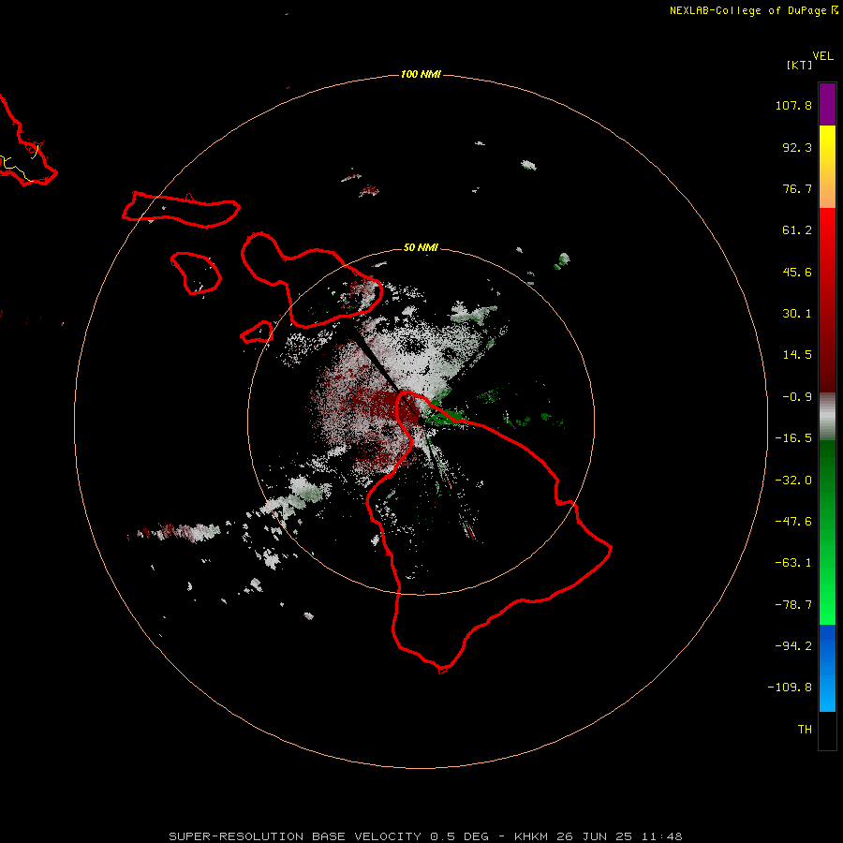Image resolution: width=843 pixels, height=843 pixels.
Task: Click the purple segment of color bar
Action: 827,104
